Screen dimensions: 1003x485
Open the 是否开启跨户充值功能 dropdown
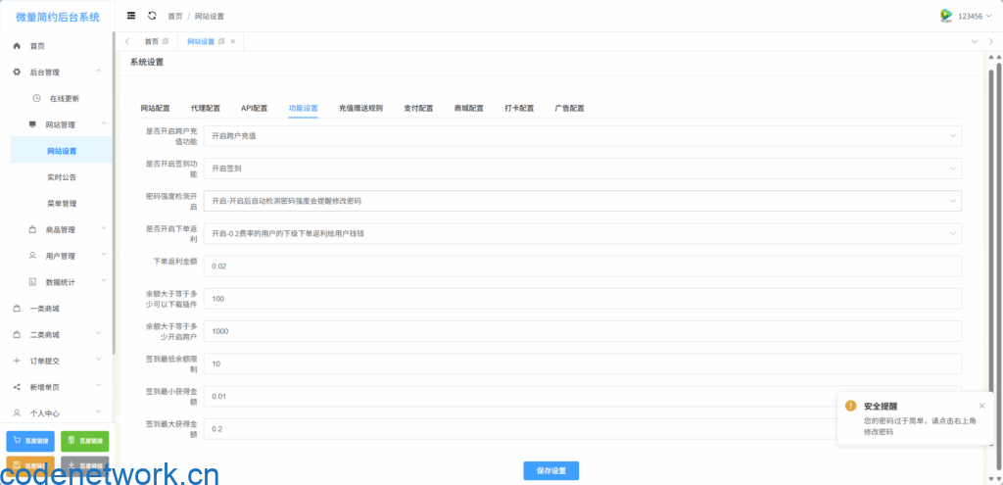click(582, 136)
